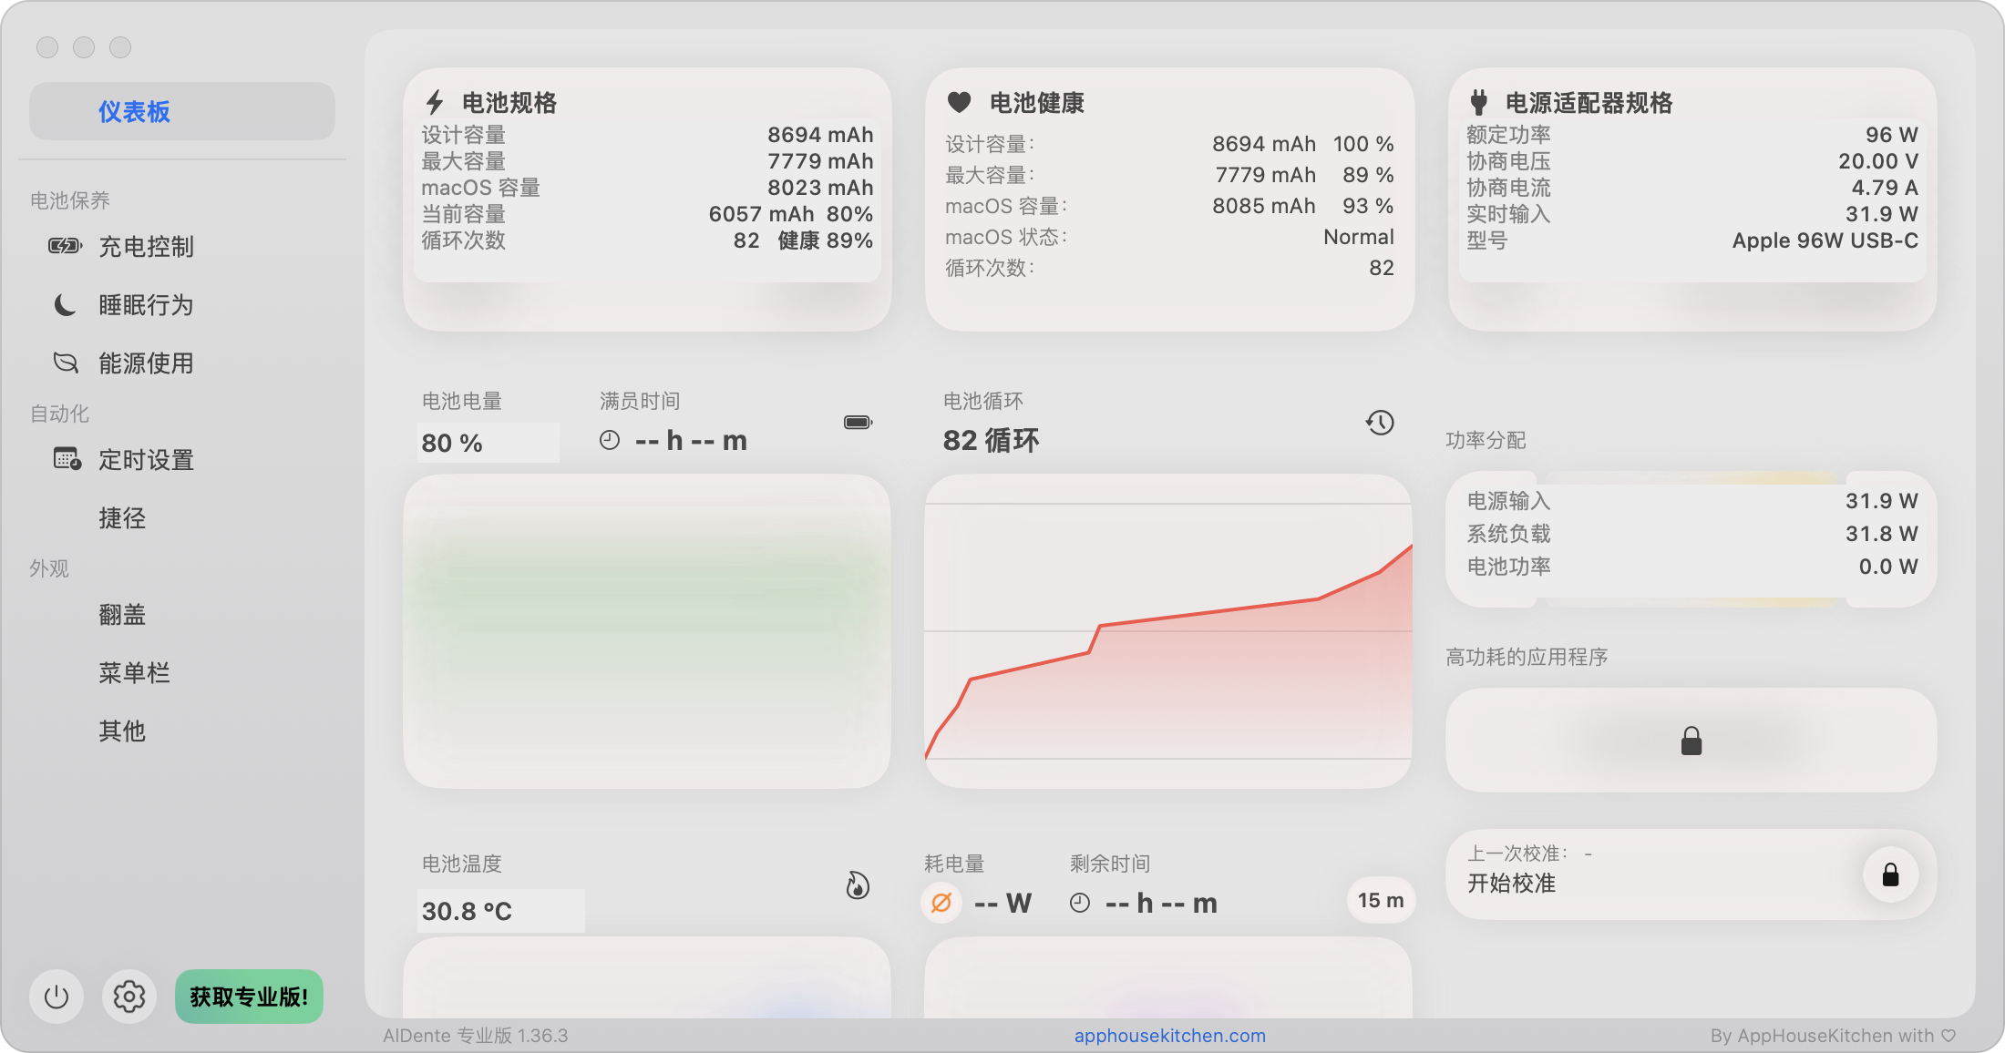Click the 30.8 °C temperature value
The width and height of the screenshot is (2005, 1053).
point(467,911)
